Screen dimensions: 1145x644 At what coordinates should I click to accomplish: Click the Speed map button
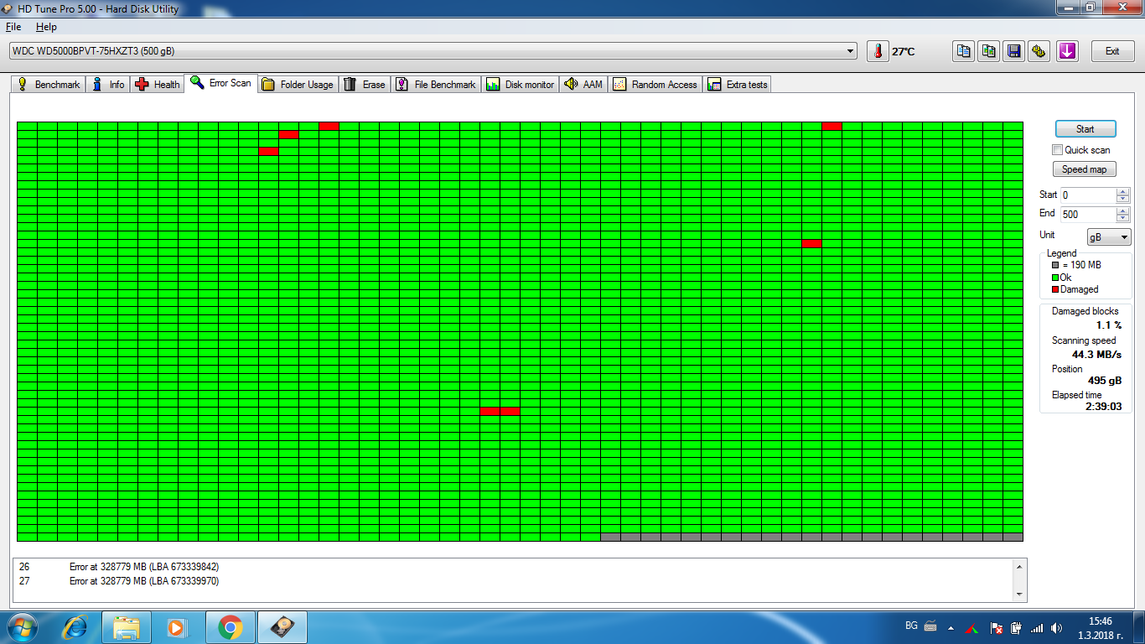pyautogui.click(x=1084, y=169)
